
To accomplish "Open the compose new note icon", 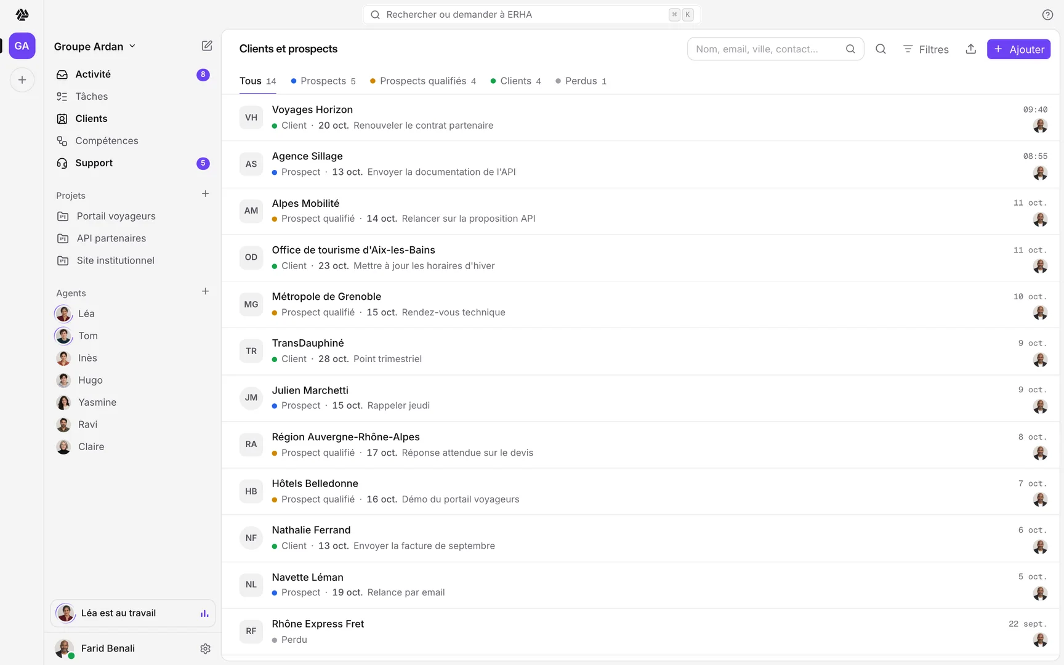I will (207, 46).
